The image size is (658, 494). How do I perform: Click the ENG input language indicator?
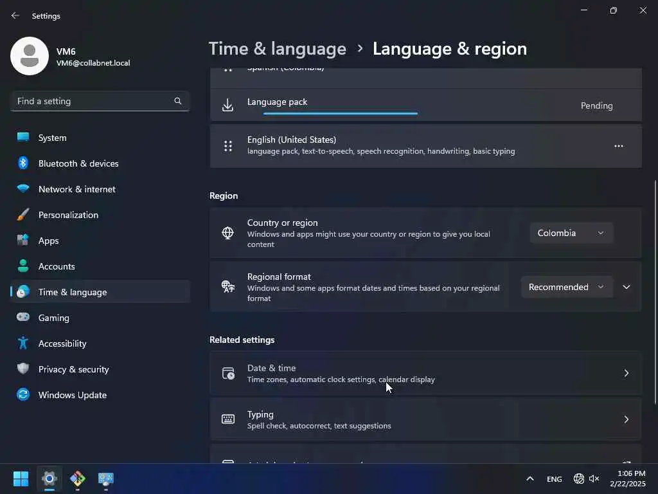[555, 479]
